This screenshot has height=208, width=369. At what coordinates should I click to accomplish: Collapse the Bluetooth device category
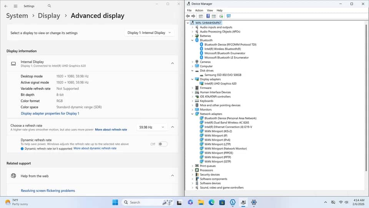pyautogui.click(x=192, y=40)
